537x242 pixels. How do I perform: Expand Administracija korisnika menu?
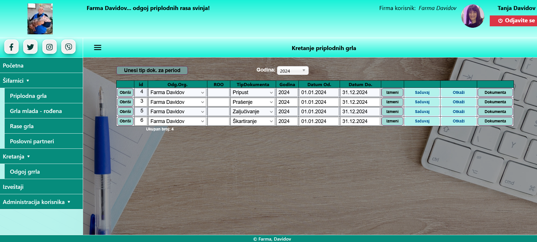pos(36,202)
